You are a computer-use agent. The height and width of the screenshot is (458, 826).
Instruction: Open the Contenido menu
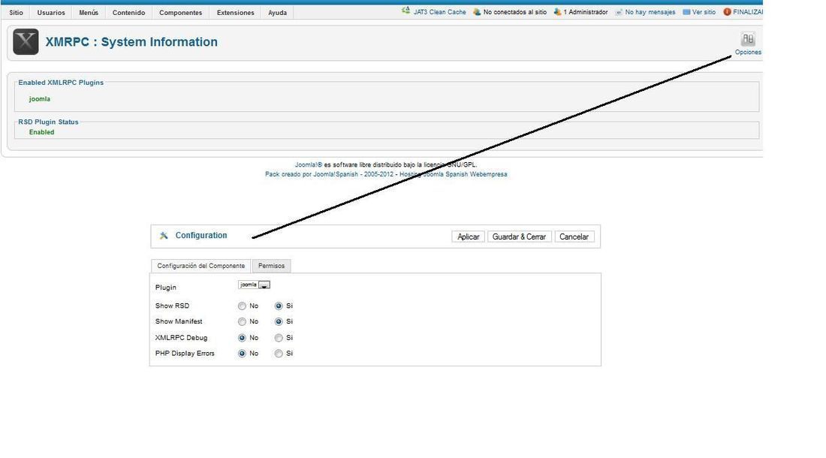click(128, 13)
